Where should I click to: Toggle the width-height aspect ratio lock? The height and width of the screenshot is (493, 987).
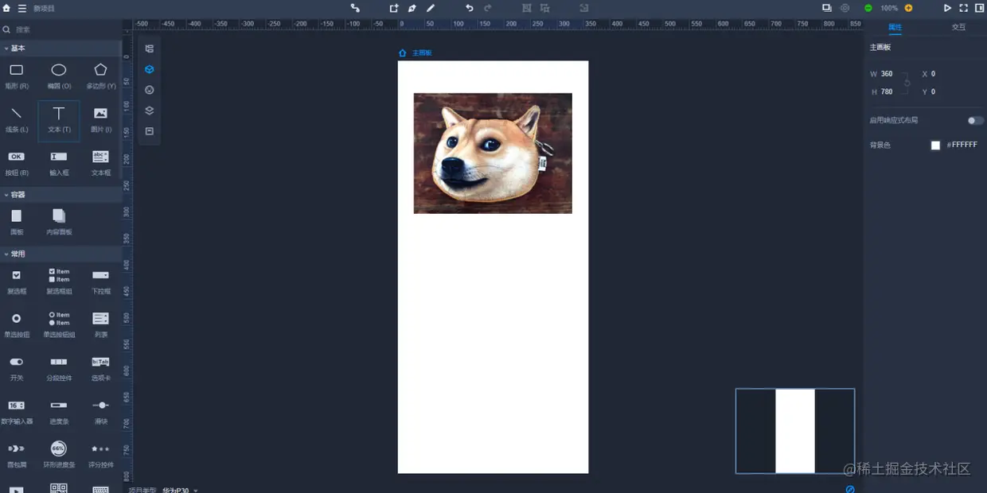tap(907, 83)
